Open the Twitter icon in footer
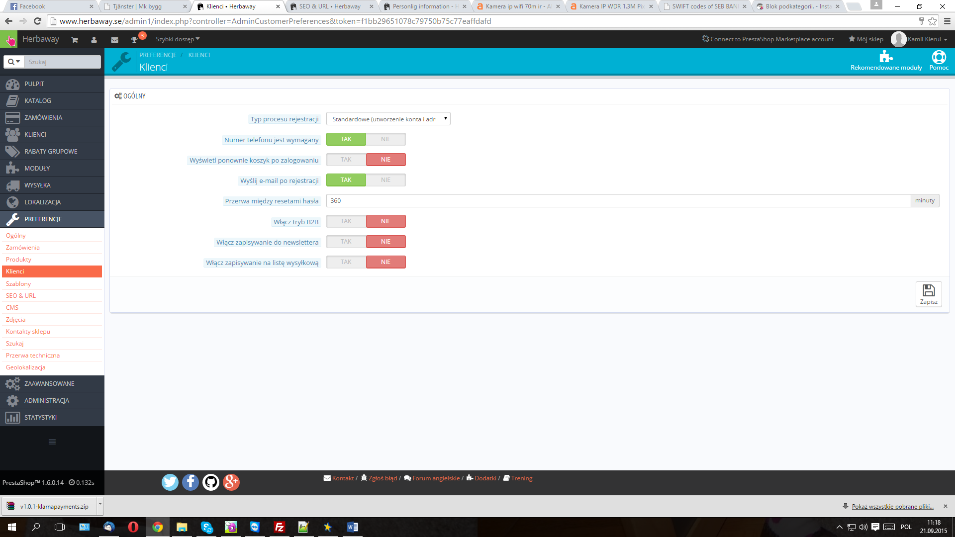The width and height of the screenshot is (955, 537). pos(170,482)
